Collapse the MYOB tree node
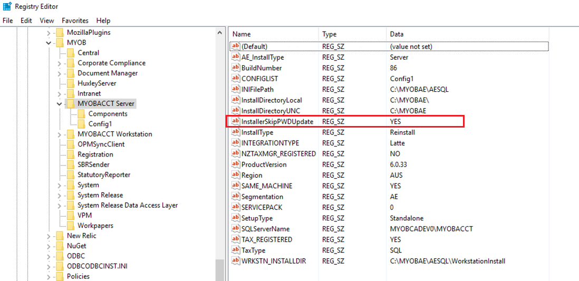The height and width of the screenshot is (281, 579). pyautogui.click(x=49, y=43)
